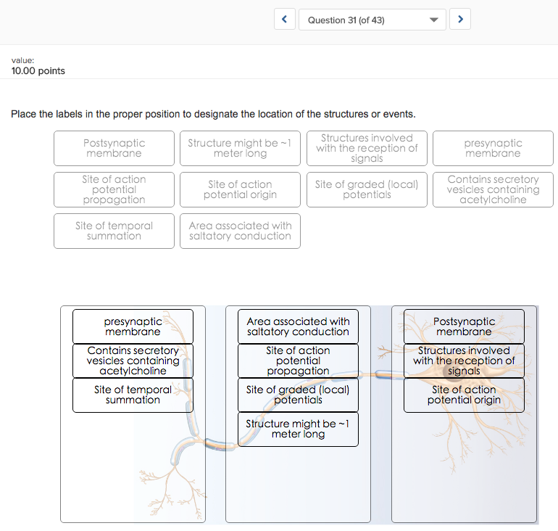Select placed 'Site of graded (local) potentials' in middle box
The image size is (558, 531).
(x=298, y=395)
